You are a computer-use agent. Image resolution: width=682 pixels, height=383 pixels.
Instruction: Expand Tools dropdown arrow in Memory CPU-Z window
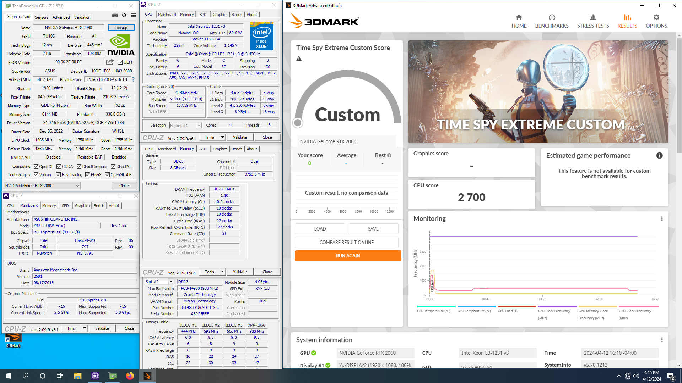coord(222,272)
